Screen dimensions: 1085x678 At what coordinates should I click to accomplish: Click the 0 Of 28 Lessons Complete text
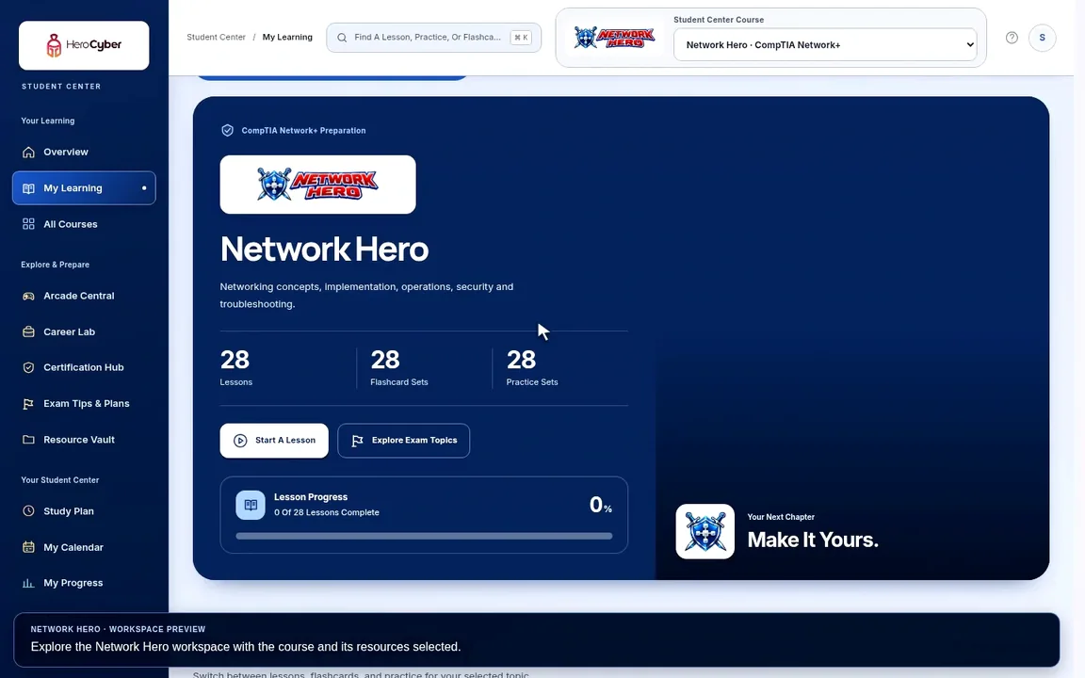(327, 512)
